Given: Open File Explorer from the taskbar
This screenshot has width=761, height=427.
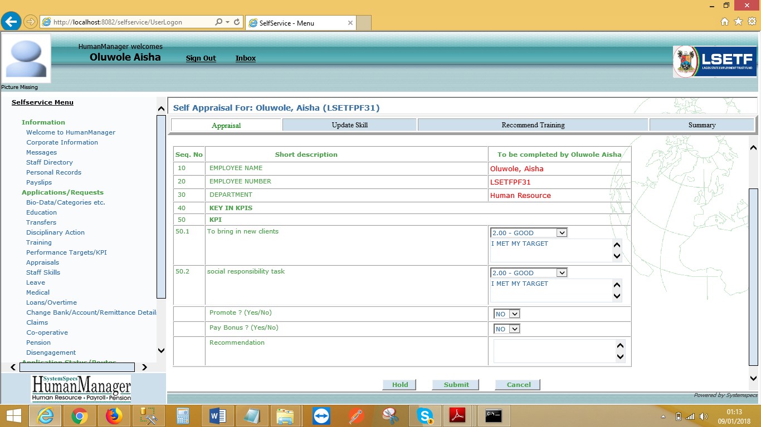Looking at the screenshot, I should (x=286, y=416).
